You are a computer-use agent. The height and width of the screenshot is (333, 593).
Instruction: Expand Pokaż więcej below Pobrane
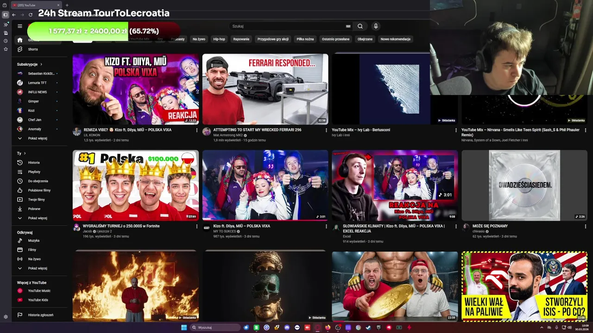click(x=39, y=218)
